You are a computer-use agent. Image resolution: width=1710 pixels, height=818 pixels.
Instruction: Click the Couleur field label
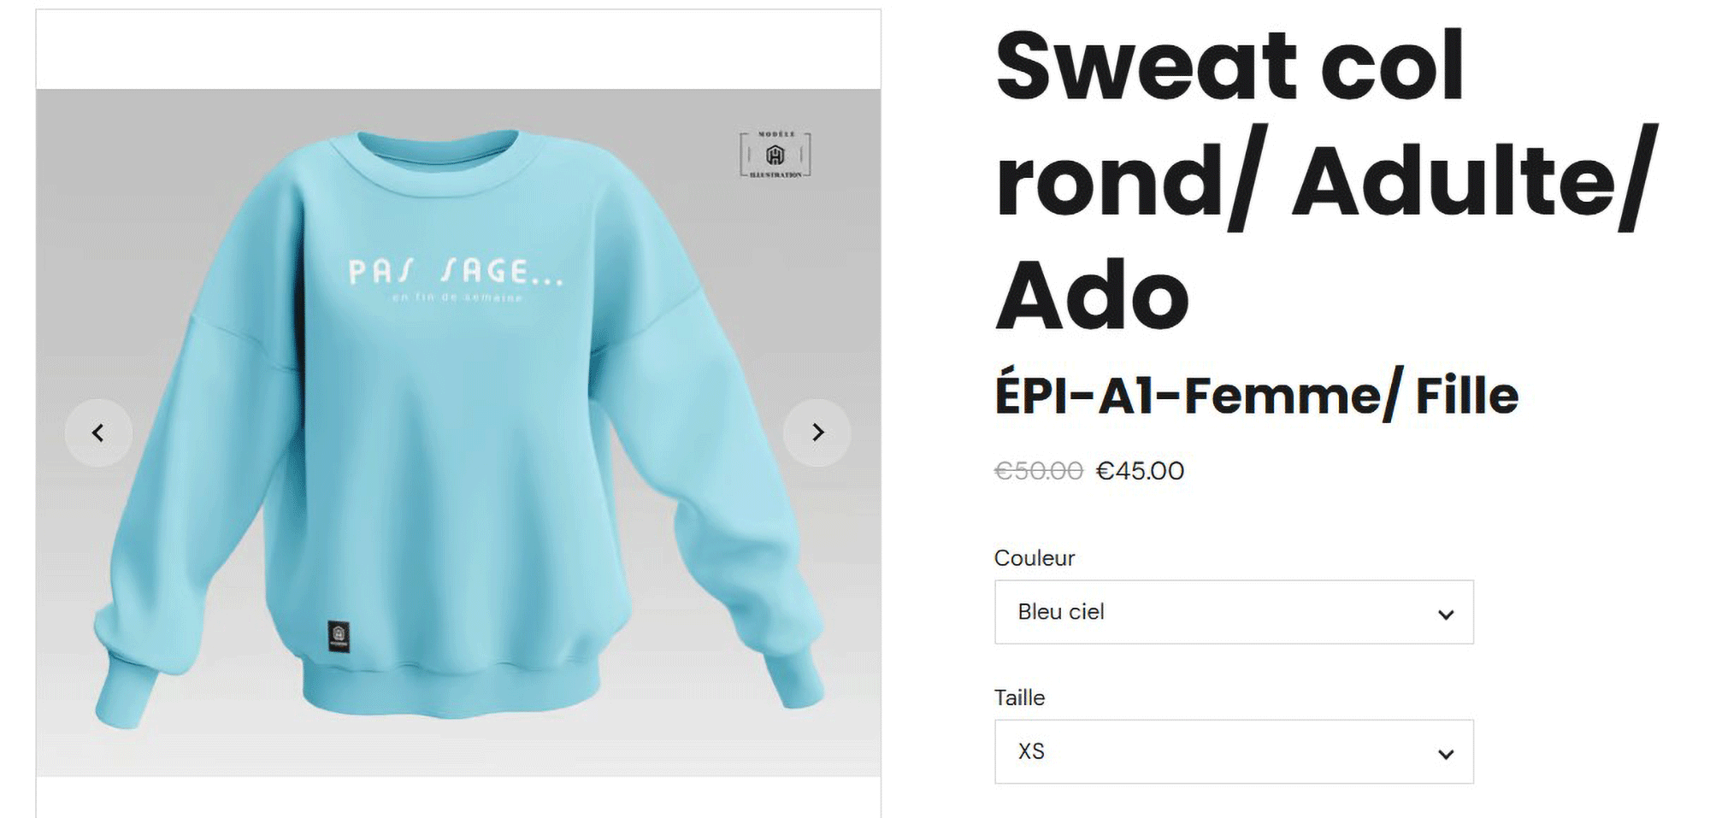click(x=1034, y=558)
